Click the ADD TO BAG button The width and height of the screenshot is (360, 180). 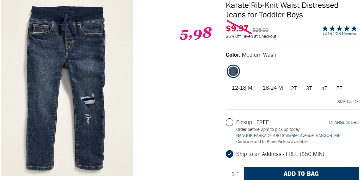(301, 174)
